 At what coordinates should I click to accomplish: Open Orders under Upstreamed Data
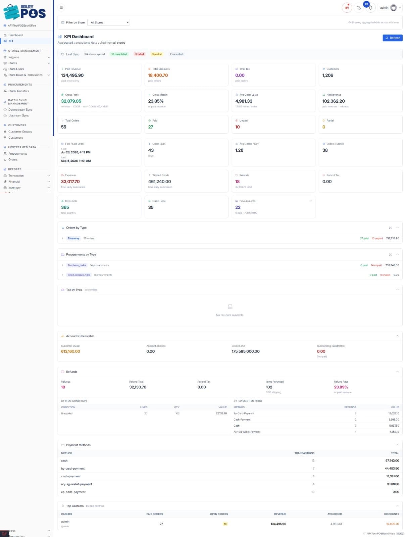[x=13, y=160]
